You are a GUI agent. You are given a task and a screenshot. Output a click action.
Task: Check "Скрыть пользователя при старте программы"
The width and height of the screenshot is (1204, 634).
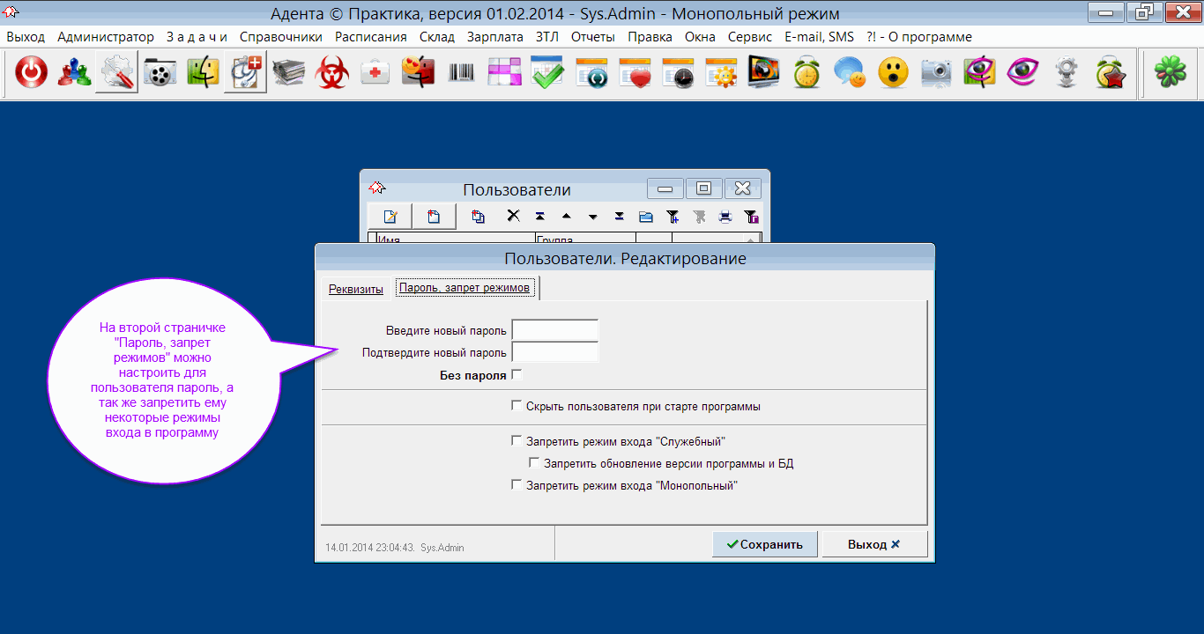click(517, 407)
